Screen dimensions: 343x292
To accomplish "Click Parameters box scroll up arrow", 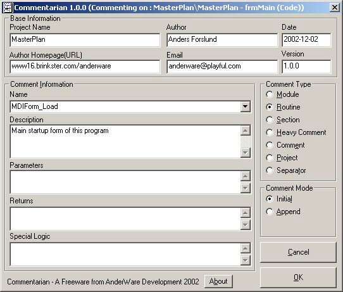I will coord(245,176).
